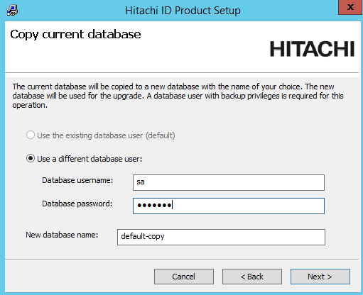Click the New database name field

click(x=221, y=237)
